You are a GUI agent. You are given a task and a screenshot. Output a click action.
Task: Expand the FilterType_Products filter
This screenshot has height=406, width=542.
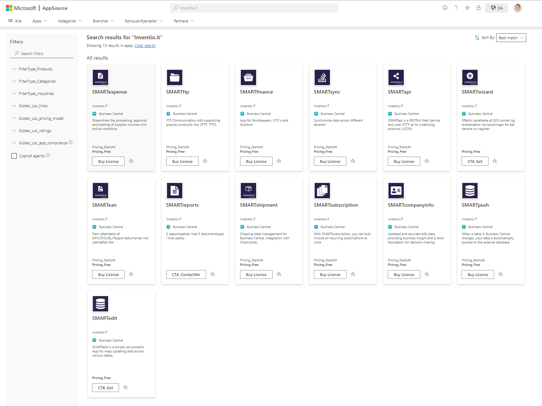click(x=35, y=69)
